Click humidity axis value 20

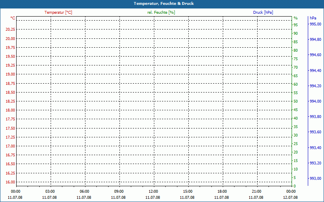coord(296,152)
